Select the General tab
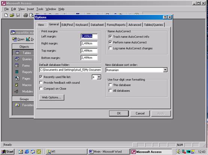 [x=54, y=24]
